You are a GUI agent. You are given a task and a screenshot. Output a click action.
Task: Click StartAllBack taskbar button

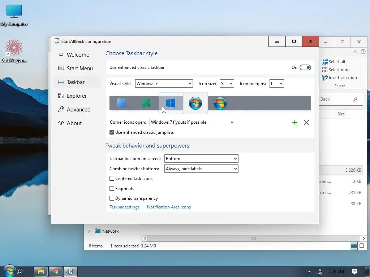pos(70,272)
